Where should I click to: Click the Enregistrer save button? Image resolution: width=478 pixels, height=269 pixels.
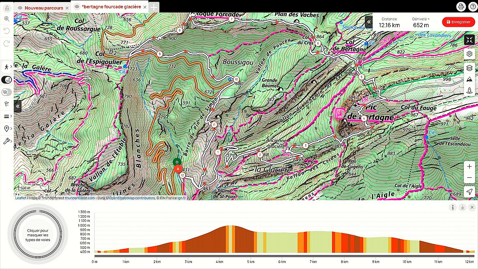[458, 22]
